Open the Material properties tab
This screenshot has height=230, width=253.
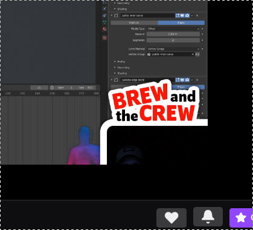pos(104,29)
